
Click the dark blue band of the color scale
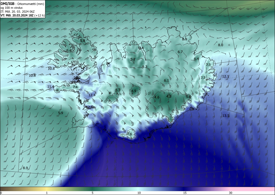[184, 189]
